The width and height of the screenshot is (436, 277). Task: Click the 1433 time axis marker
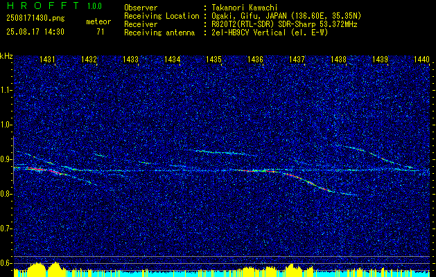pos(130,59)
